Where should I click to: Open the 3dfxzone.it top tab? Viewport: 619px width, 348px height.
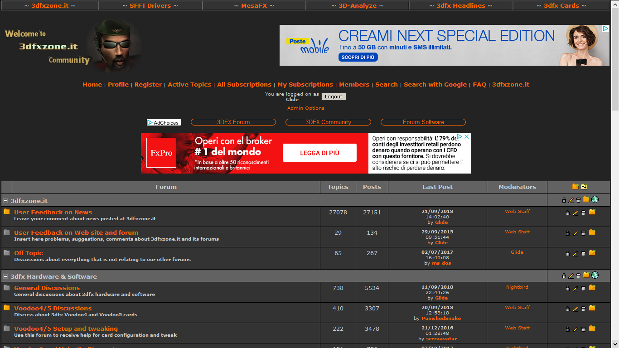[x=50, y=5]
